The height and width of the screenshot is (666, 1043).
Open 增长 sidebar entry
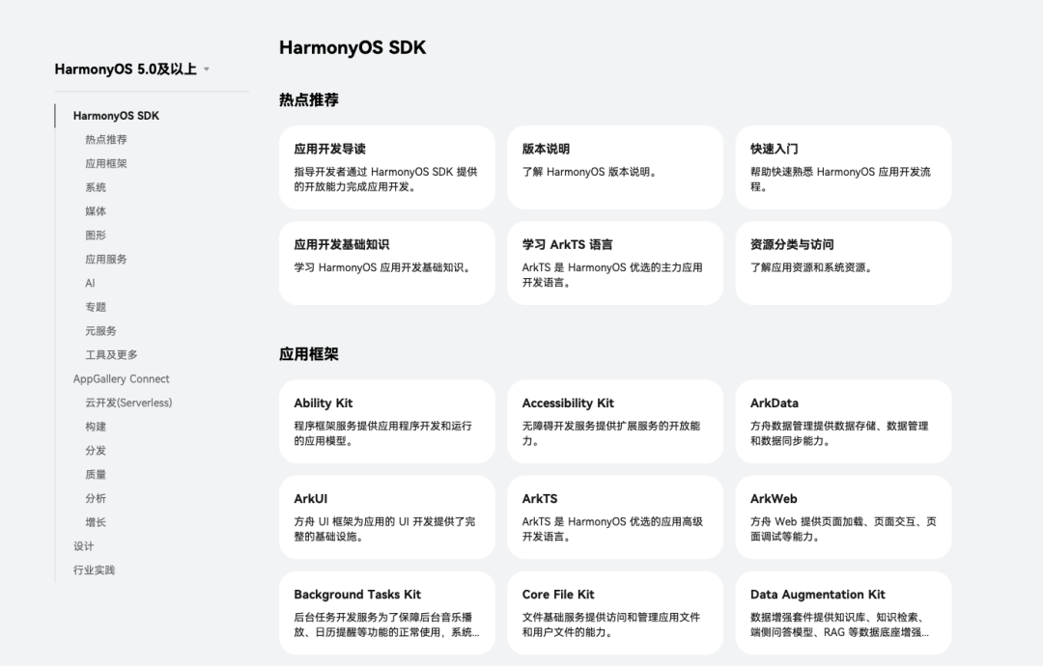(x=95, y=522)
